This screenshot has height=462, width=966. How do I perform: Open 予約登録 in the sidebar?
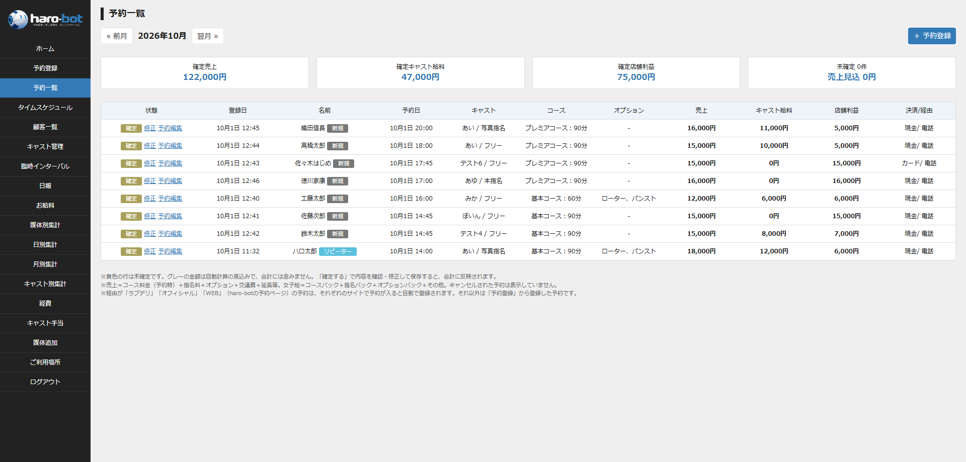45,68
